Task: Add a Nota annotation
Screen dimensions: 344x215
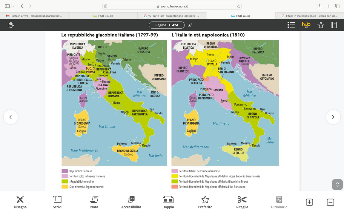Action: coord(94,202)
